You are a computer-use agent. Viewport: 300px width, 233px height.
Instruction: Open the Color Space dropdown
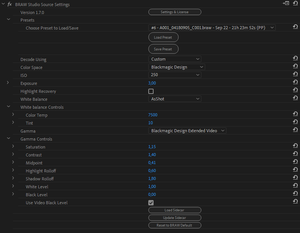coord(176,67)
